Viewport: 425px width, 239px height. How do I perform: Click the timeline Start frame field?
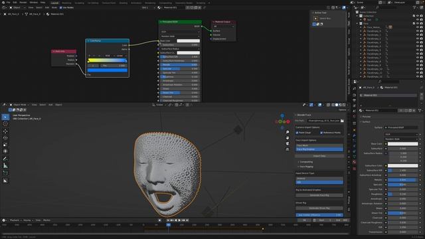325,220
